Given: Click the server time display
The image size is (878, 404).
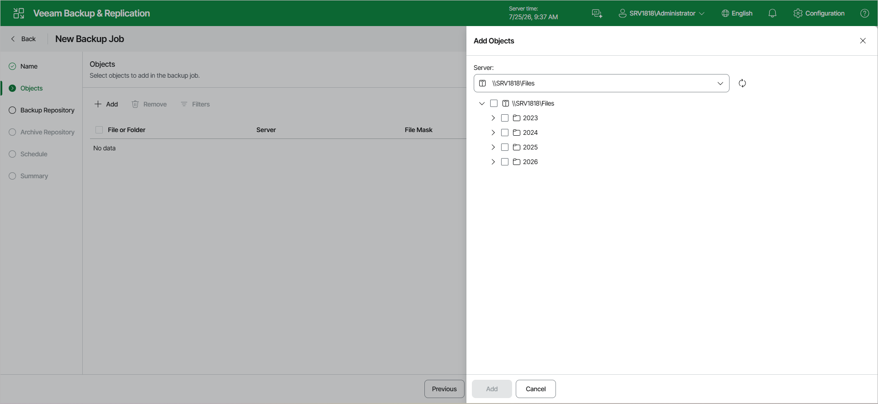Looking at the screenshot, I should (x=534, y=13).
